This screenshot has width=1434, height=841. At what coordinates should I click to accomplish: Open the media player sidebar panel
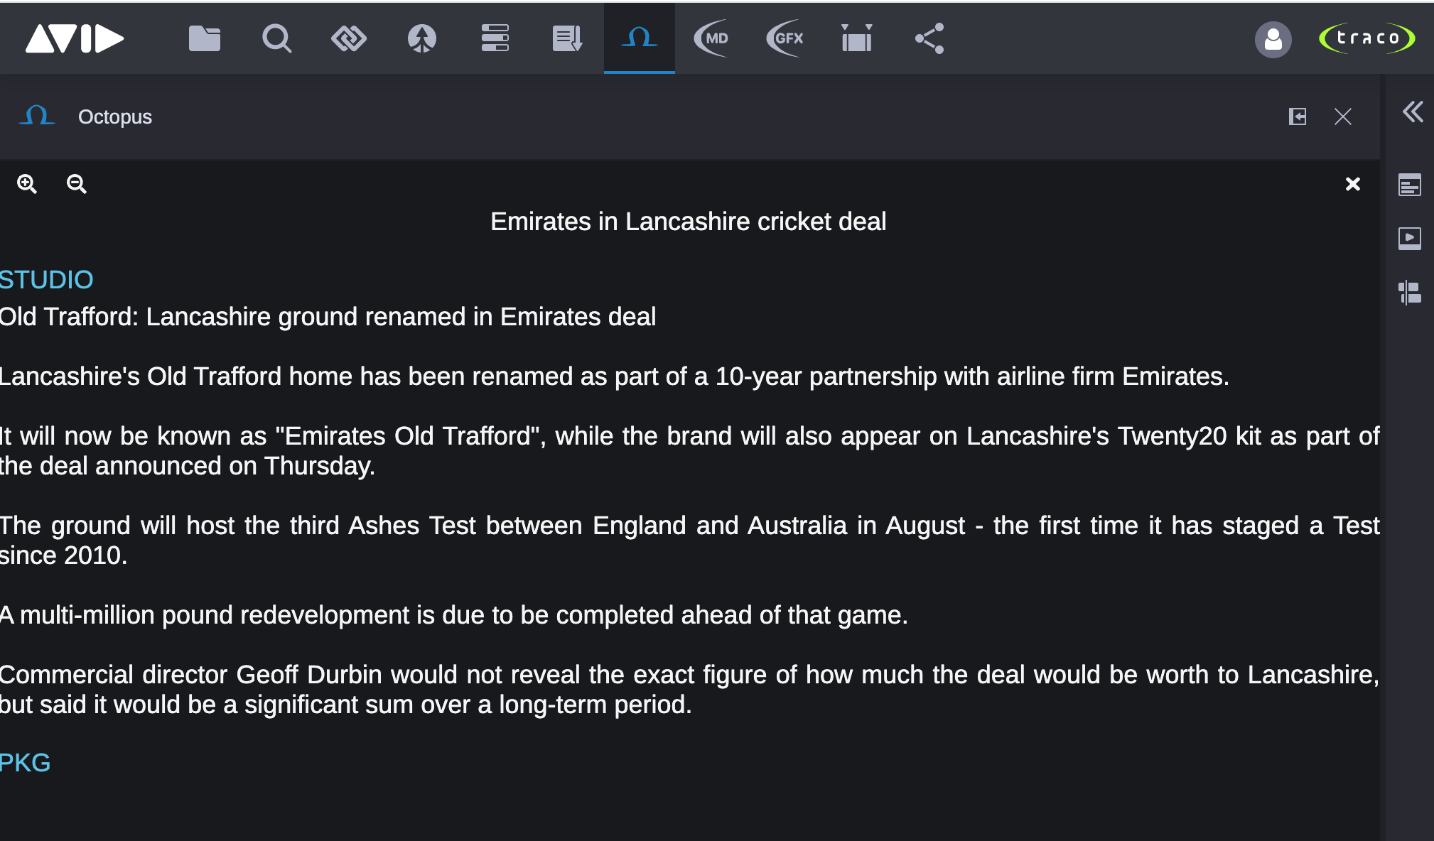1410,238
